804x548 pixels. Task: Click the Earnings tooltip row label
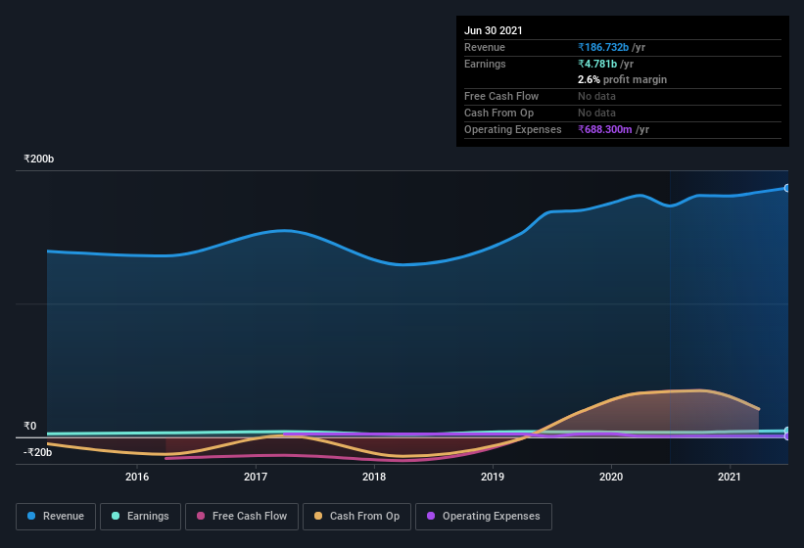pos(485,64)
